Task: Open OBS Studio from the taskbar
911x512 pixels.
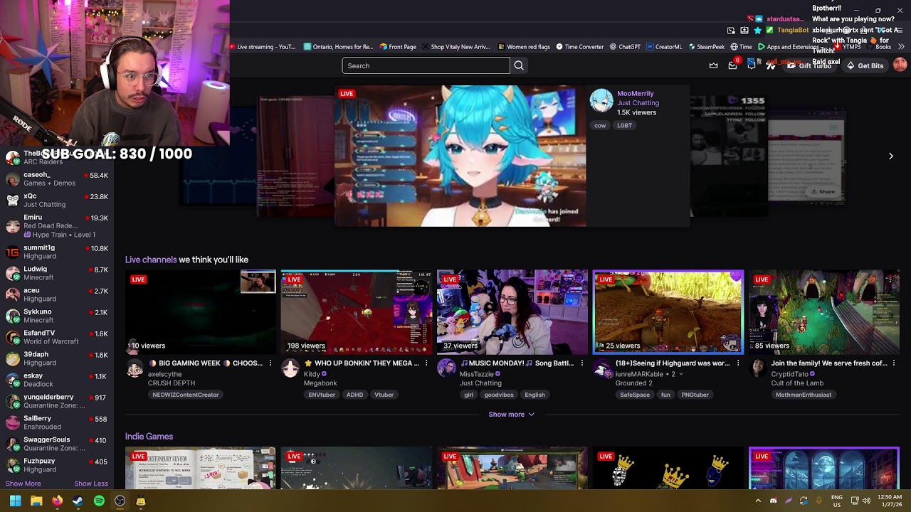Action: click(120, 501)
